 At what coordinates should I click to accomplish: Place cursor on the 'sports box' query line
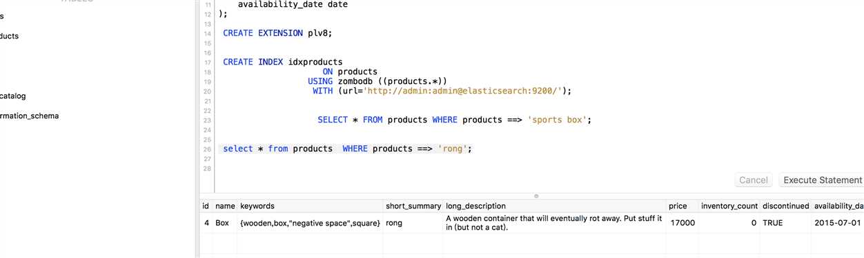tap(455, 120)
